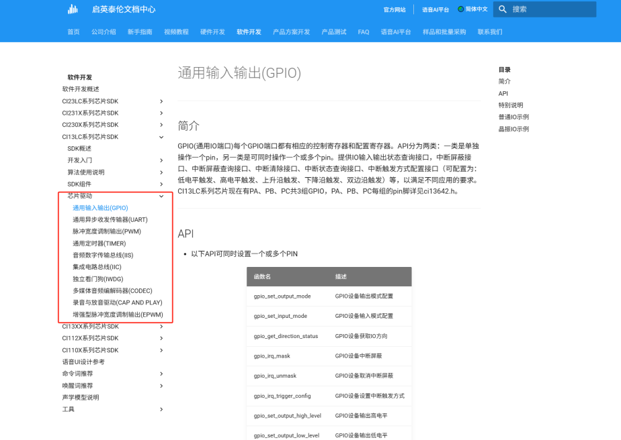Collapse the 芯片驱动 section arrow
This screenshot has width=621, height=440.
161,197
